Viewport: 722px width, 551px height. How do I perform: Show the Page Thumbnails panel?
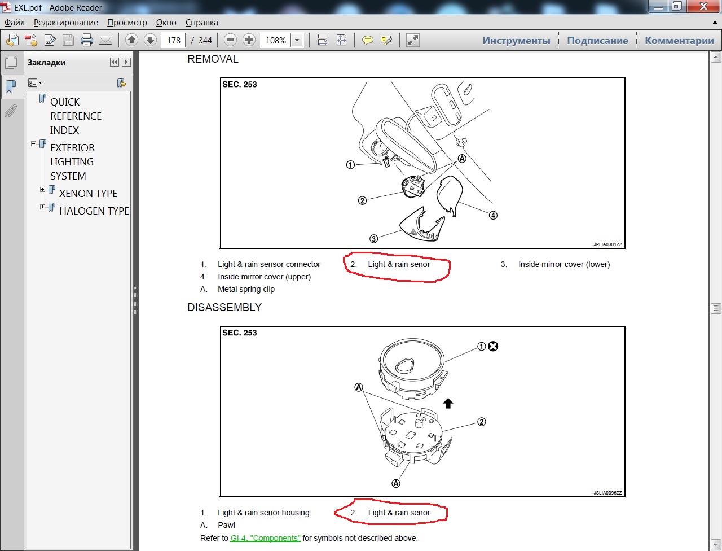(10, 63)
